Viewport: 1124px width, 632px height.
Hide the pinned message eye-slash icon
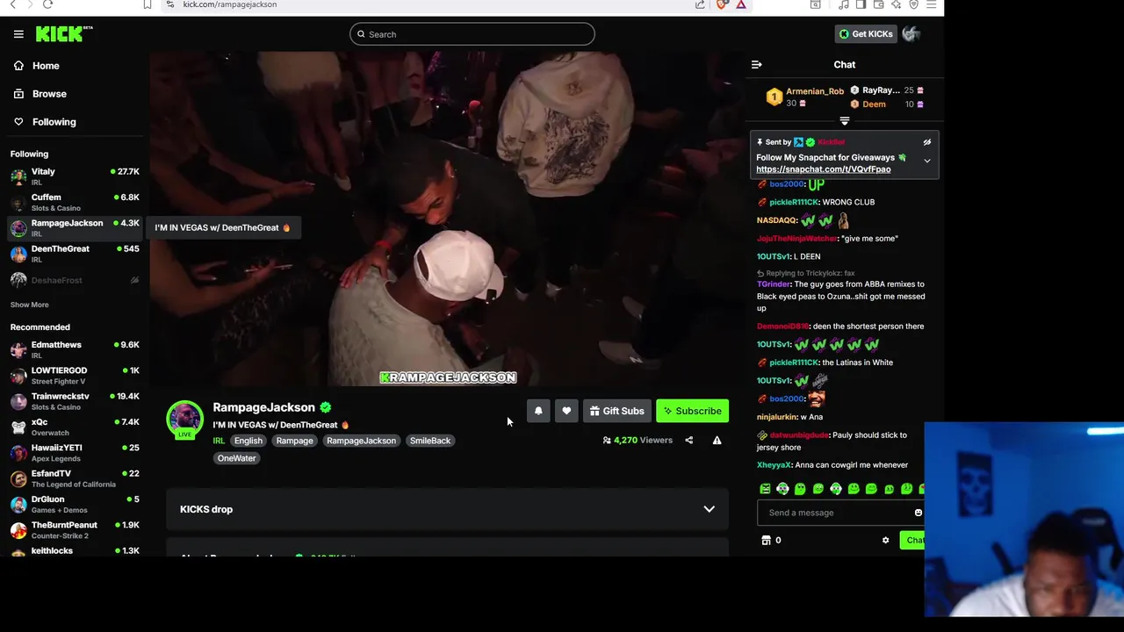[x=926, y=142]
